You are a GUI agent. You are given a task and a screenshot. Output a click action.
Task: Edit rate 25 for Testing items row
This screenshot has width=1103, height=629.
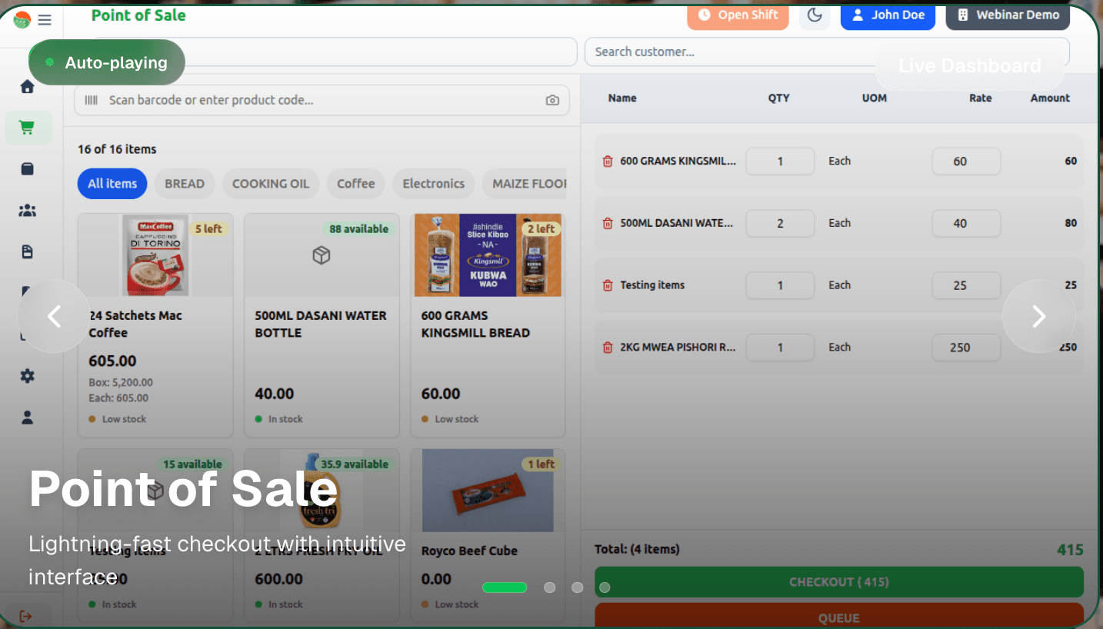[966, 285]
